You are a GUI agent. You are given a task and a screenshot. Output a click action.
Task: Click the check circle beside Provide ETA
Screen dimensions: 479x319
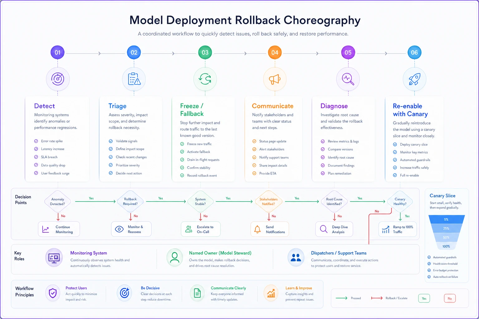click(254, 173)
